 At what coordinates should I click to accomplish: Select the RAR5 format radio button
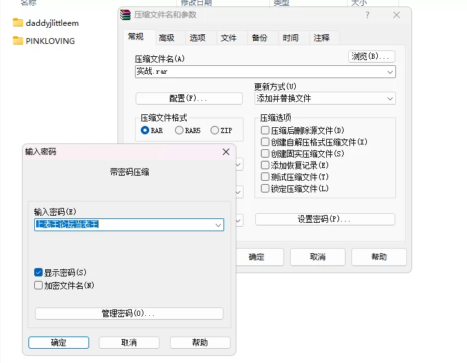[178, 130]
